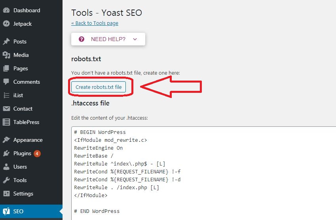Open the Jetpack menu

[31, 24]
